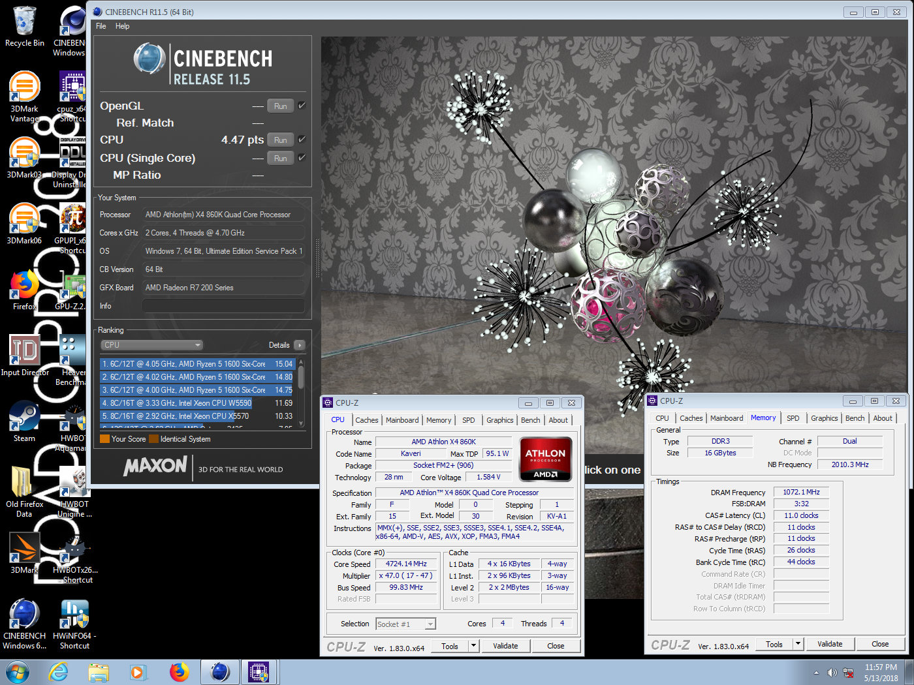Launch Firefox from the desktop
Viewport: 914px width, 685px height.
pos(25,290)
